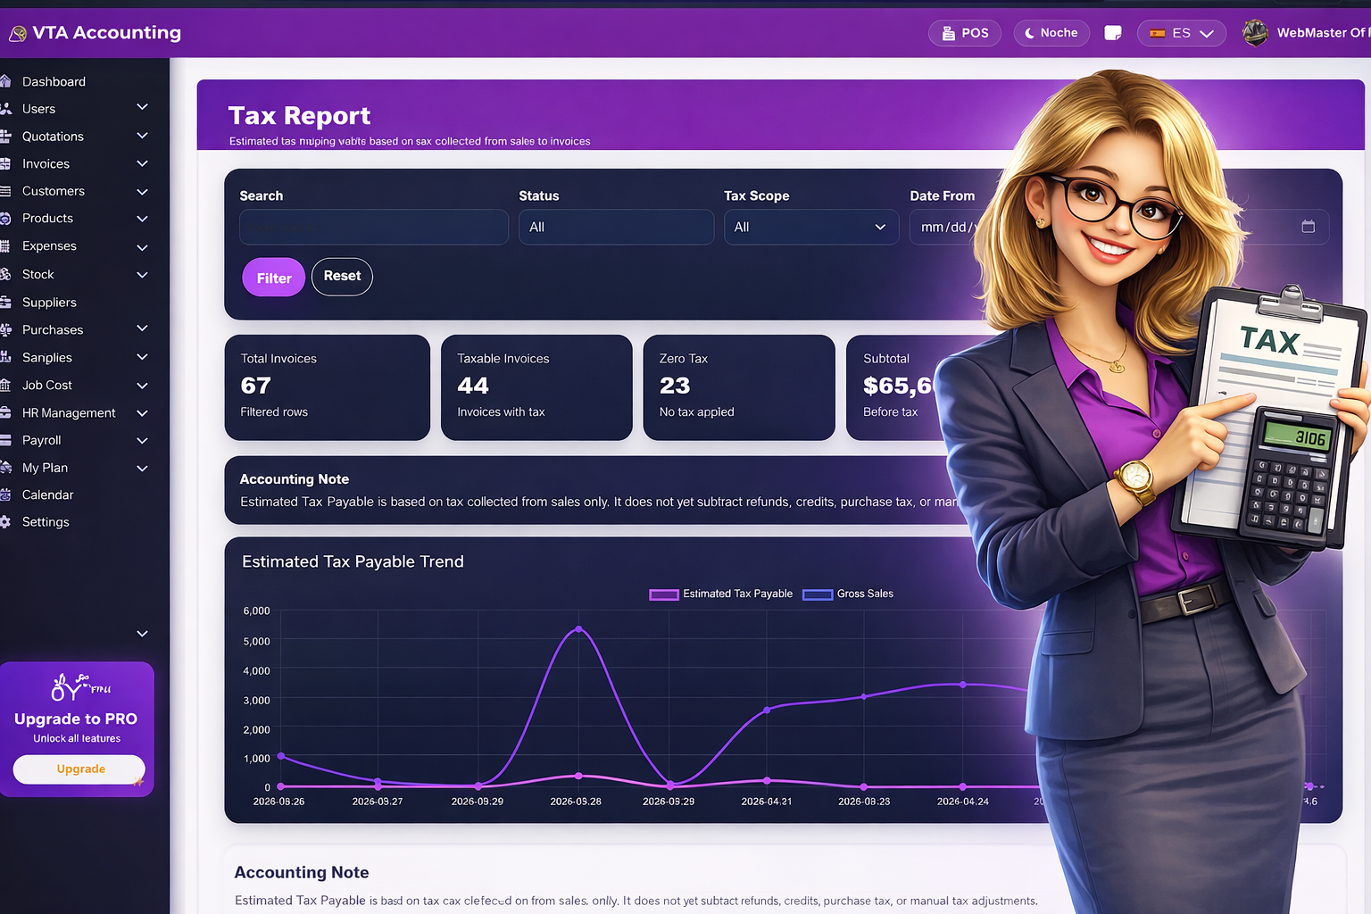Image resolution: width=1371 pixels, height=914 pixels.
Task: Click the Products sidebar icon
Action: click(4, 219)
